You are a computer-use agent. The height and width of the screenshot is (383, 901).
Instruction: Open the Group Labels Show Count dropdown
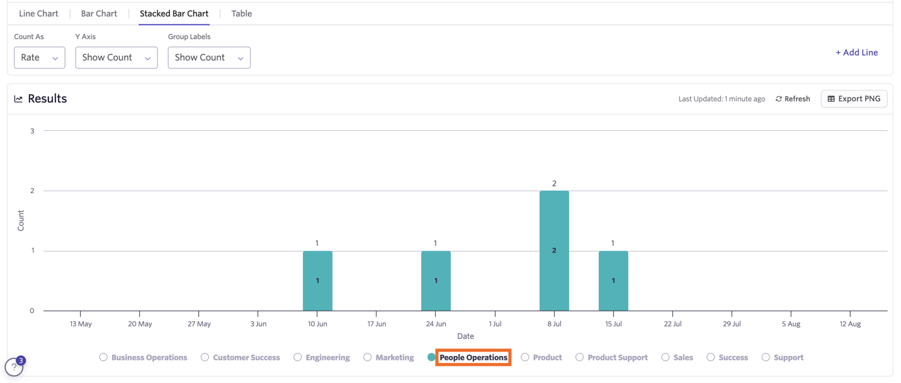(209, 57)
